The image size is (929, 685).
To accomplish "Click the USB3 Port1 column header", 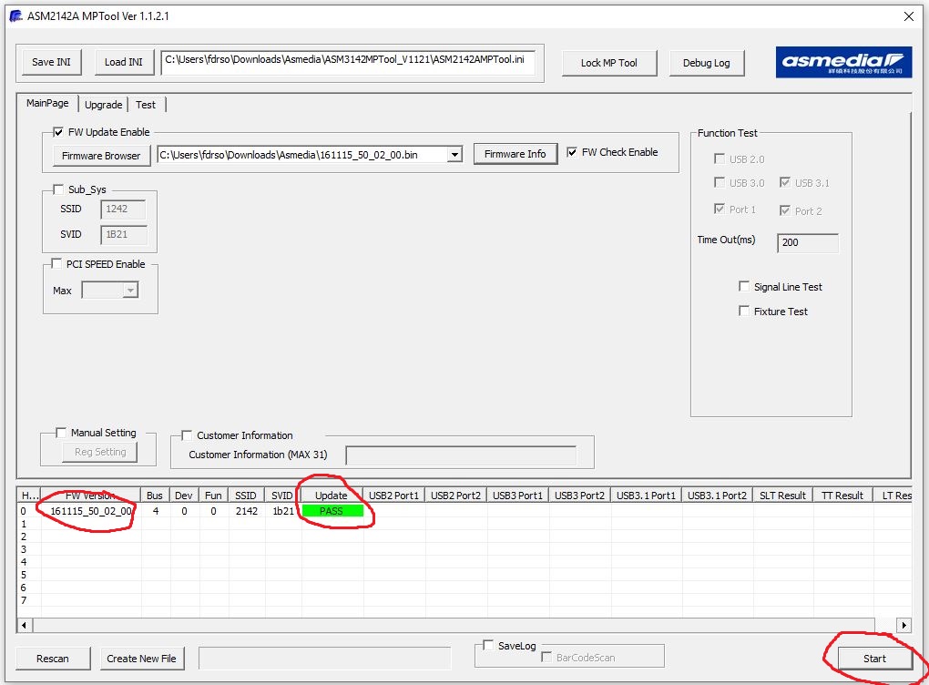I will (x=518, y=496).
